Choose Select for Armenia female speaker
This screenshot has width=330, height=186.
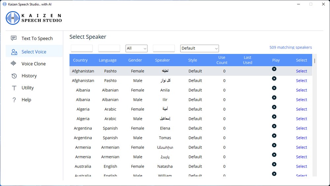pyautogui.click(x=301, y=147)
